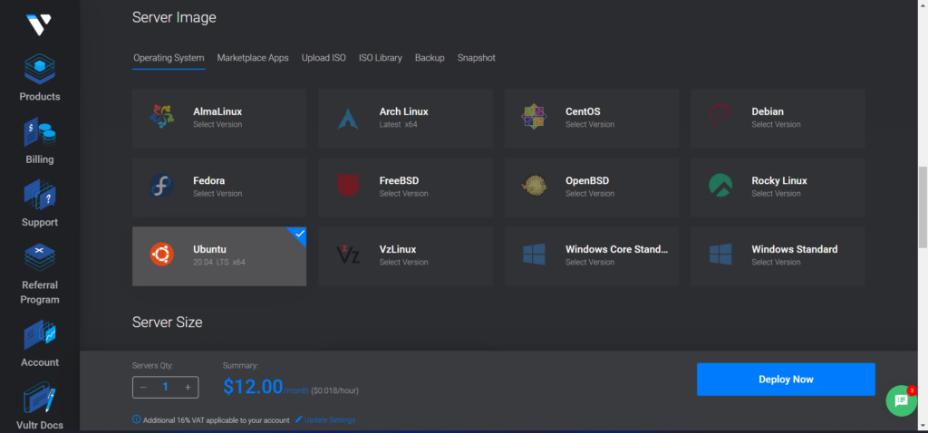Viewport: 928px width, 433px height.
Task: Open the Account sidebar icon
Action: tap(40, 335)
